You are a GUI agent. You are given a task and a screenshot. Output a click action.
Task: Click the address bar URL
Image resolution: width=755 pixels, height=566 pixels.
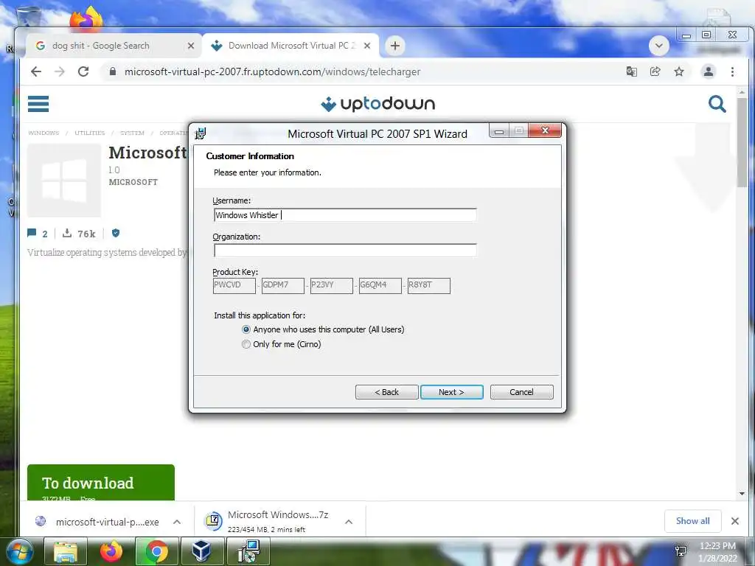coord(272,71)
